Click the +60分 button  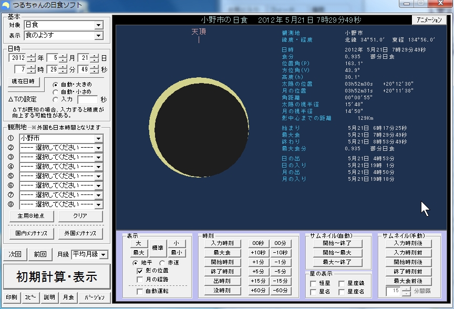pyautogui.click(x=259, y=291)
